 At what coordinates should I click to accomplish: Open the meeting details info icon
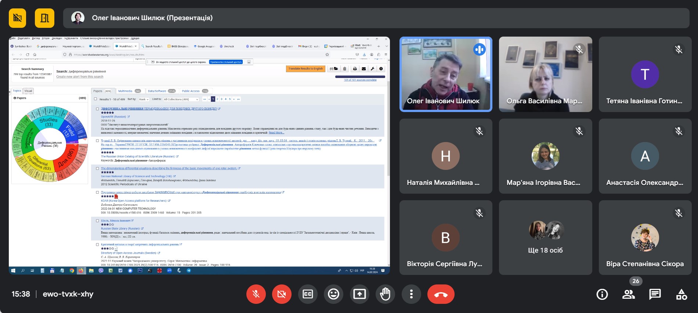click(602, 294)
